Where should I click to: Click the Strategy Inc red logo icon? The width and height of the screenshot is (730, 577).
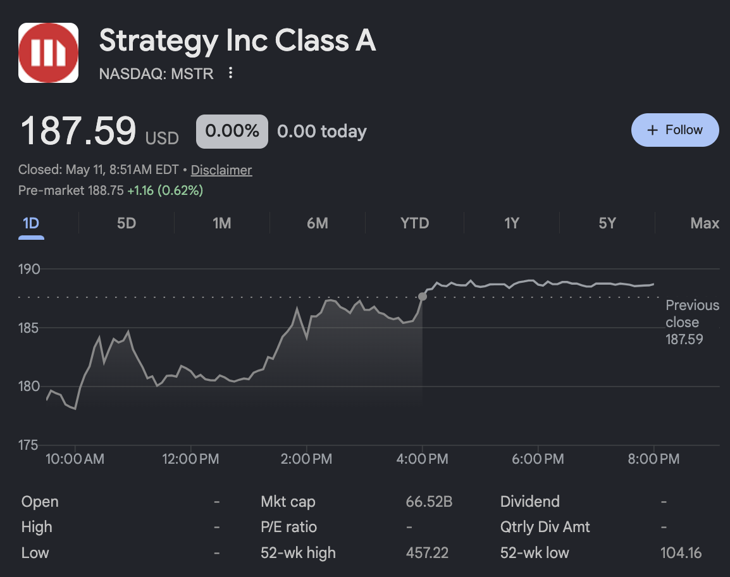(49, 53)
